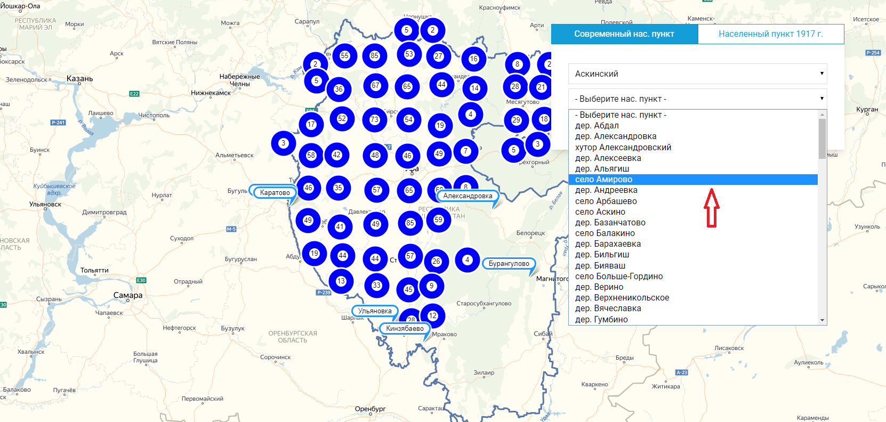Click the cluster marker numbered 27

coord(439,56)
